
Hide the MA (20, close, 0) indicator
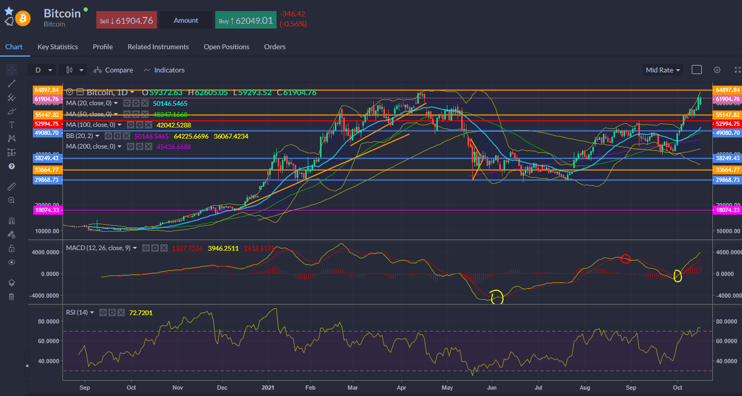127,103
